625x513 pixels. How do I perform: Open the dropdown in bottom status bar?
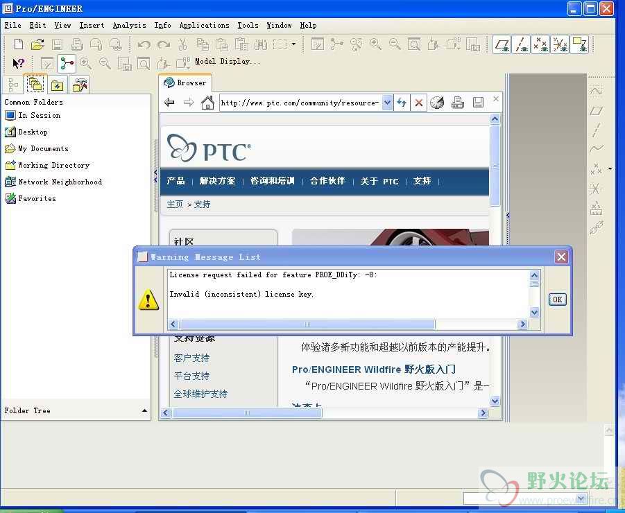click(x=581, y=498)
